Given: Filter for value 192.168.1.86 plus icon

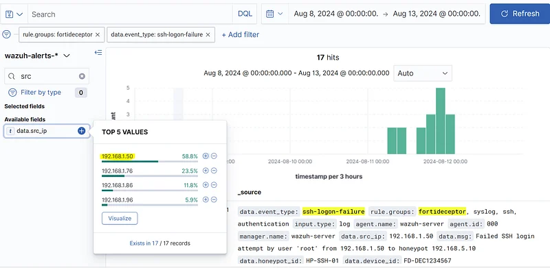Looking at the screenshot, I should coord(206,185).
